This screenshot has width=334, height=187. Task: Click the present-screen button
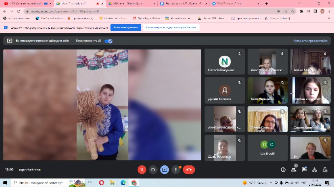click(164, 170)
